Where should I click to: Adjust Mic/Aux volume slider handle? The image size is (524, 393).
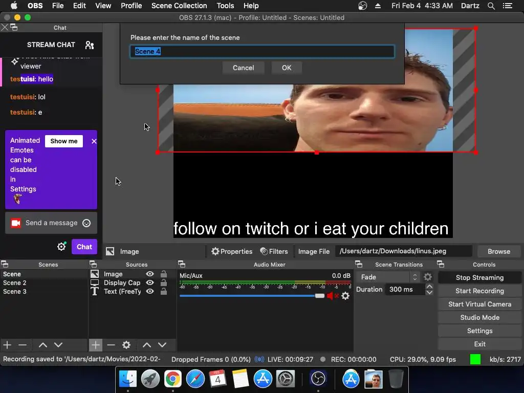319,296
